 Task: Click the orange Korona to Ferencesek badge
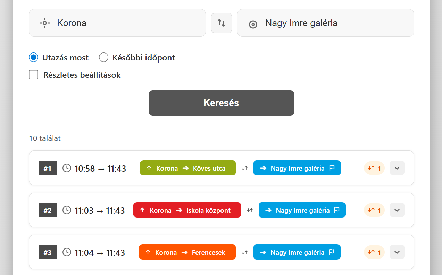point(187,252)
